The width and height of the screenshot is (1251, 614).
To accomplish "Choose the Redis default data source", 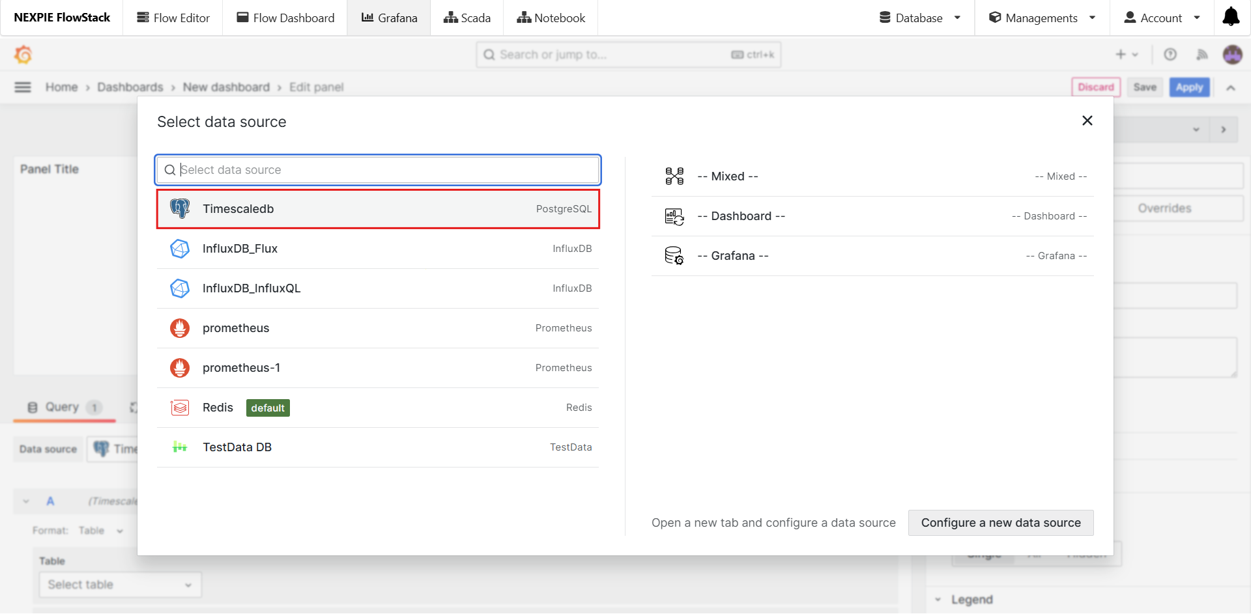I will pos(378,408).
